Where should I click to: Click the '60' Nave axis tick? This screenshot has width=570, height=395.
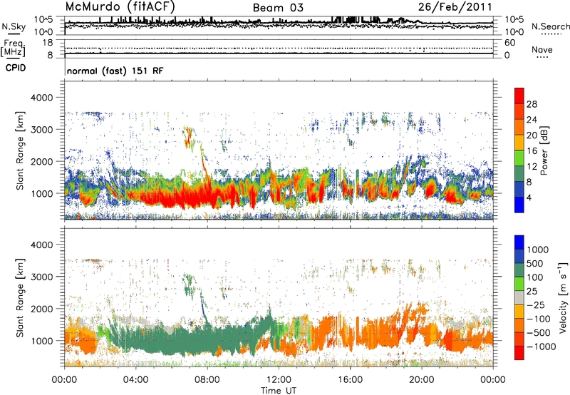coord(509,43)
